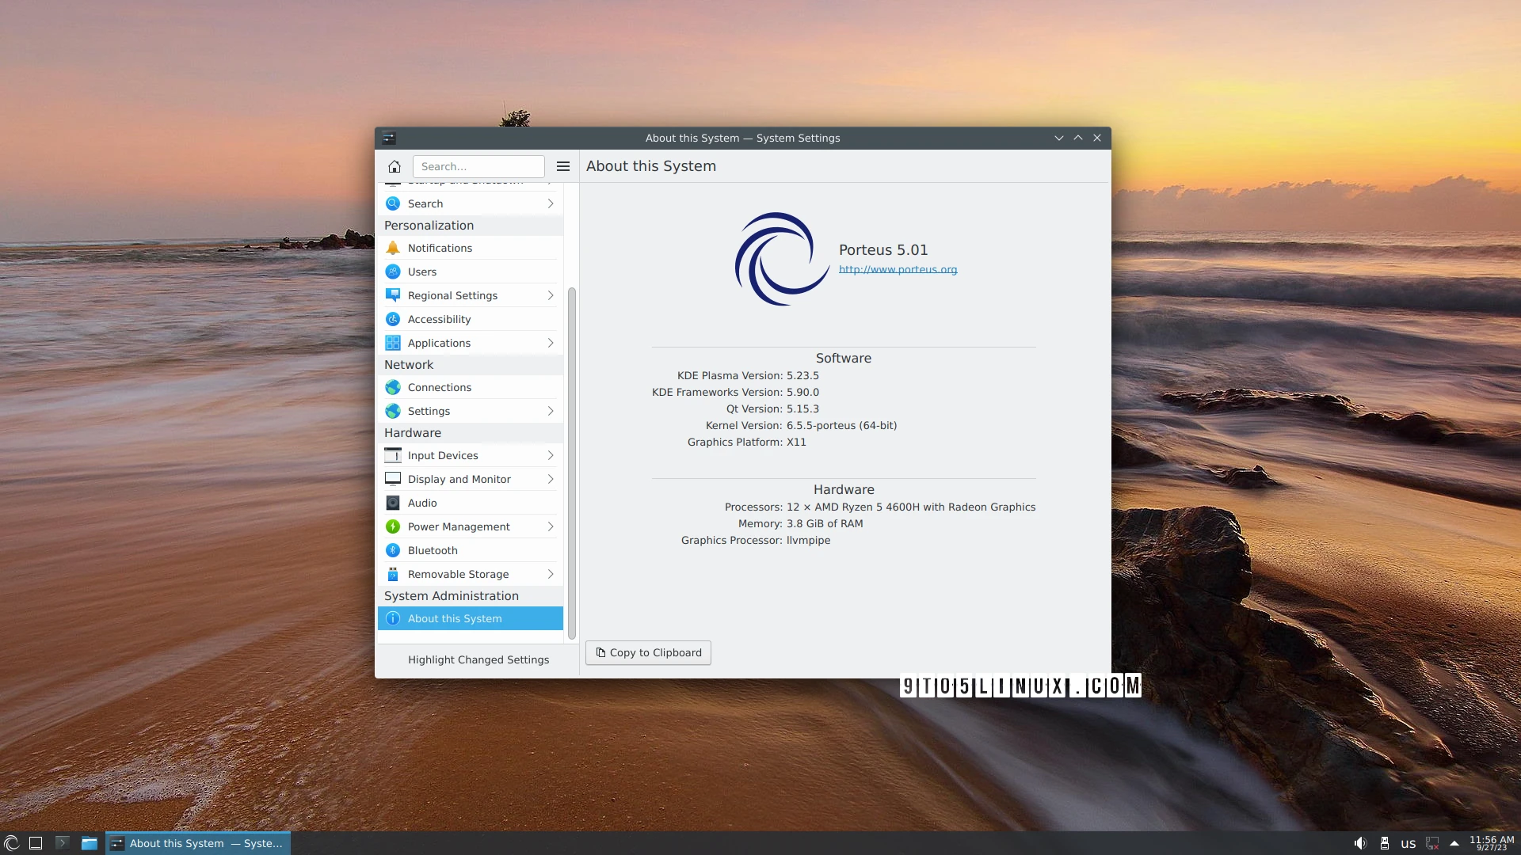Expand the Removable Storage entry
This screenshot has width=1521, height=855.
click(x=549, y=574)
